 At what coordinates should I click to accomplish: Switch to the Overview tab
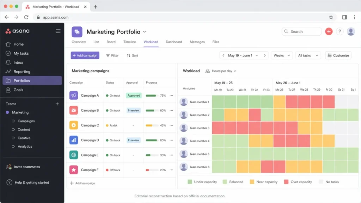[x=79, y=42]
